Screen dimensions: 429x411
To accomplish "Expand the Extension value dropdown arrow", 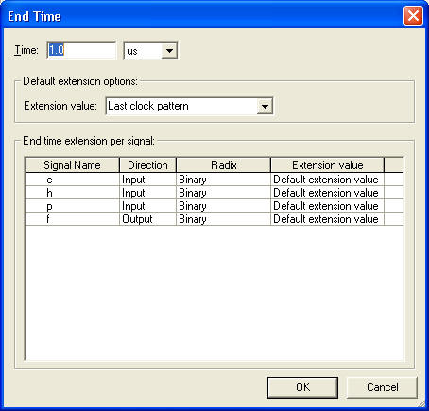I will 265,106.
